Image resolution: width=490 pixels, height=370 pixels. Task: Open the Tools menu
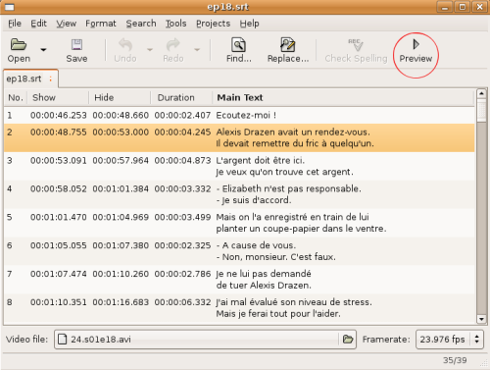coord(175,24)
